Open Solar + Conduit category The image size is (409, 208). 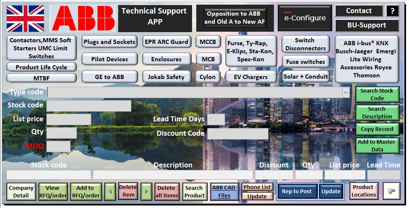[306, 77]
